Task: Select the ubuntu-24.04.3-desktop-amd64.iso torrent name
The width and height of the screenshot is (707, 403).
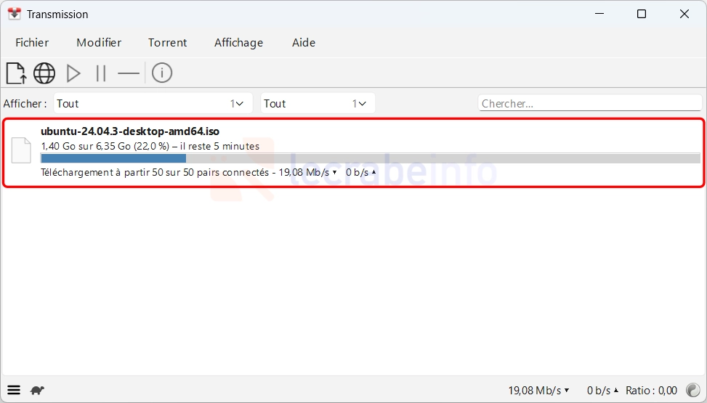Action: coord(130,131)
